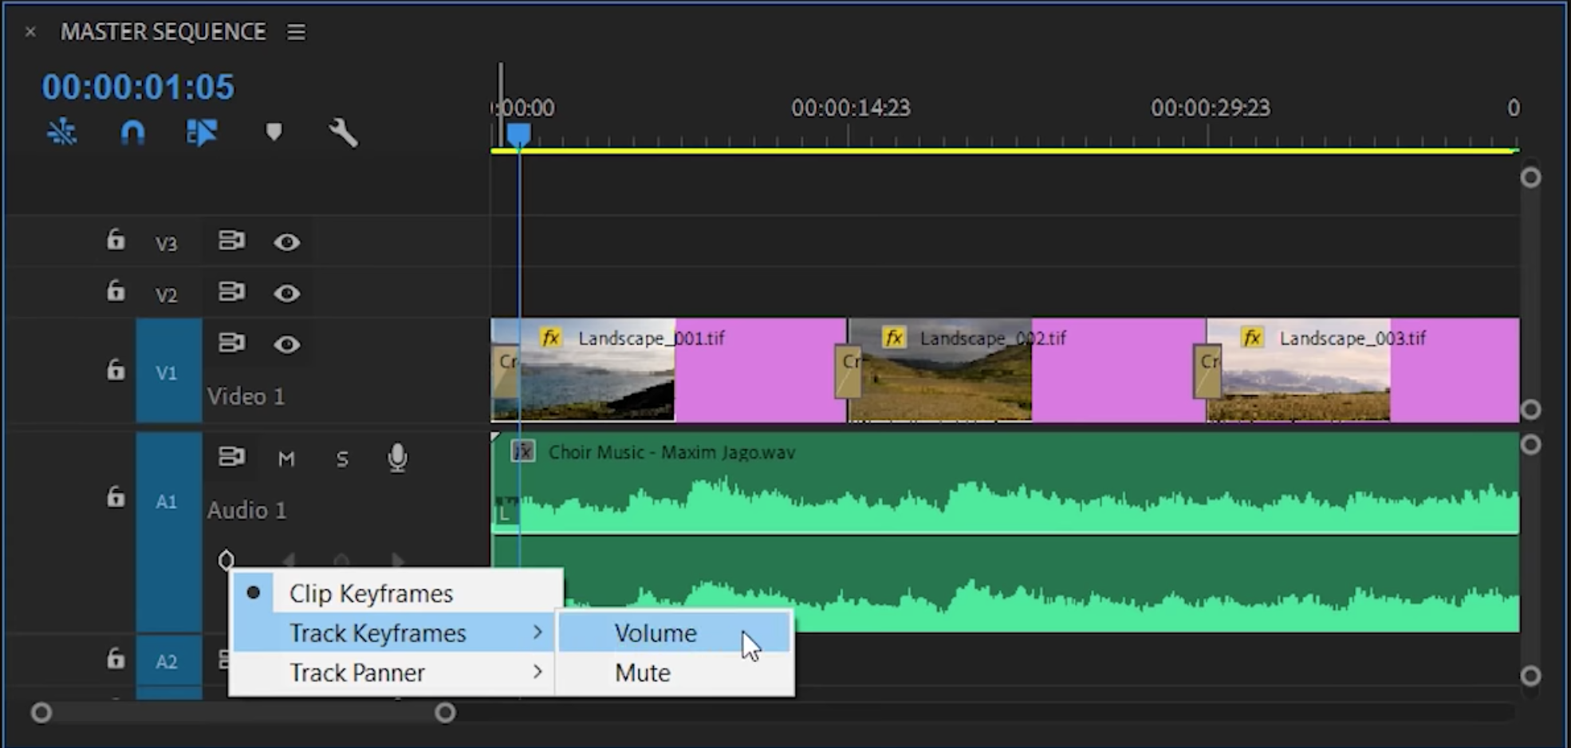Select the Landscape_002.tif clip
Screen dimensions: 1571x748
coord(1027,370)
